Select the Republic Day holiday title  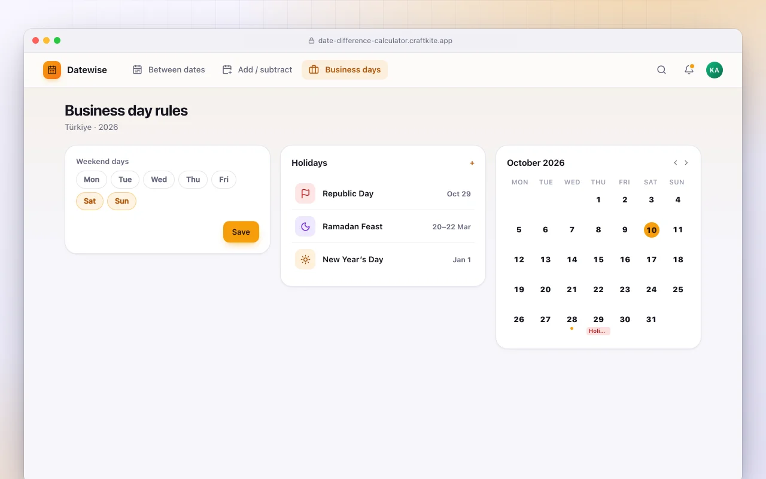click(348, 193)
